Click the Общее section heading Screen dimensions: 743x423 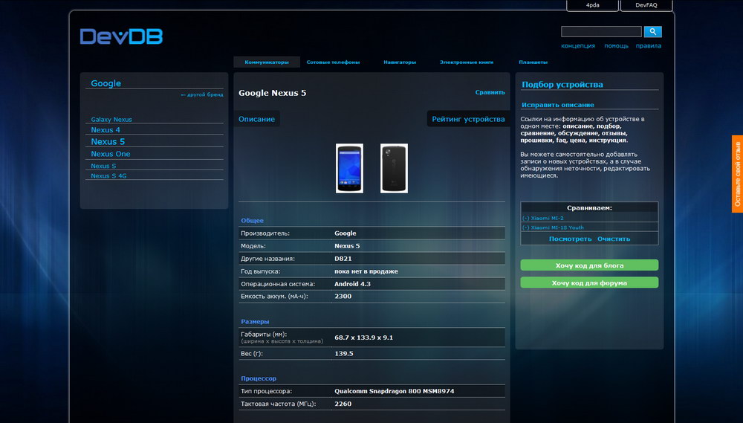[x=252, y=221]
